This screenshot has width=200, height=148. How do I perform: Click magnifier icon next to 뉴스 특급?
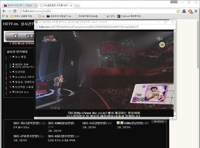coord(14,57)
